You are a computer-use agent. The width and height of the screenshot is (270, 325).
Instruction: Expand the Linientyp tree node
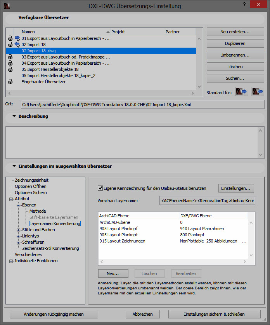click(19, 236)
